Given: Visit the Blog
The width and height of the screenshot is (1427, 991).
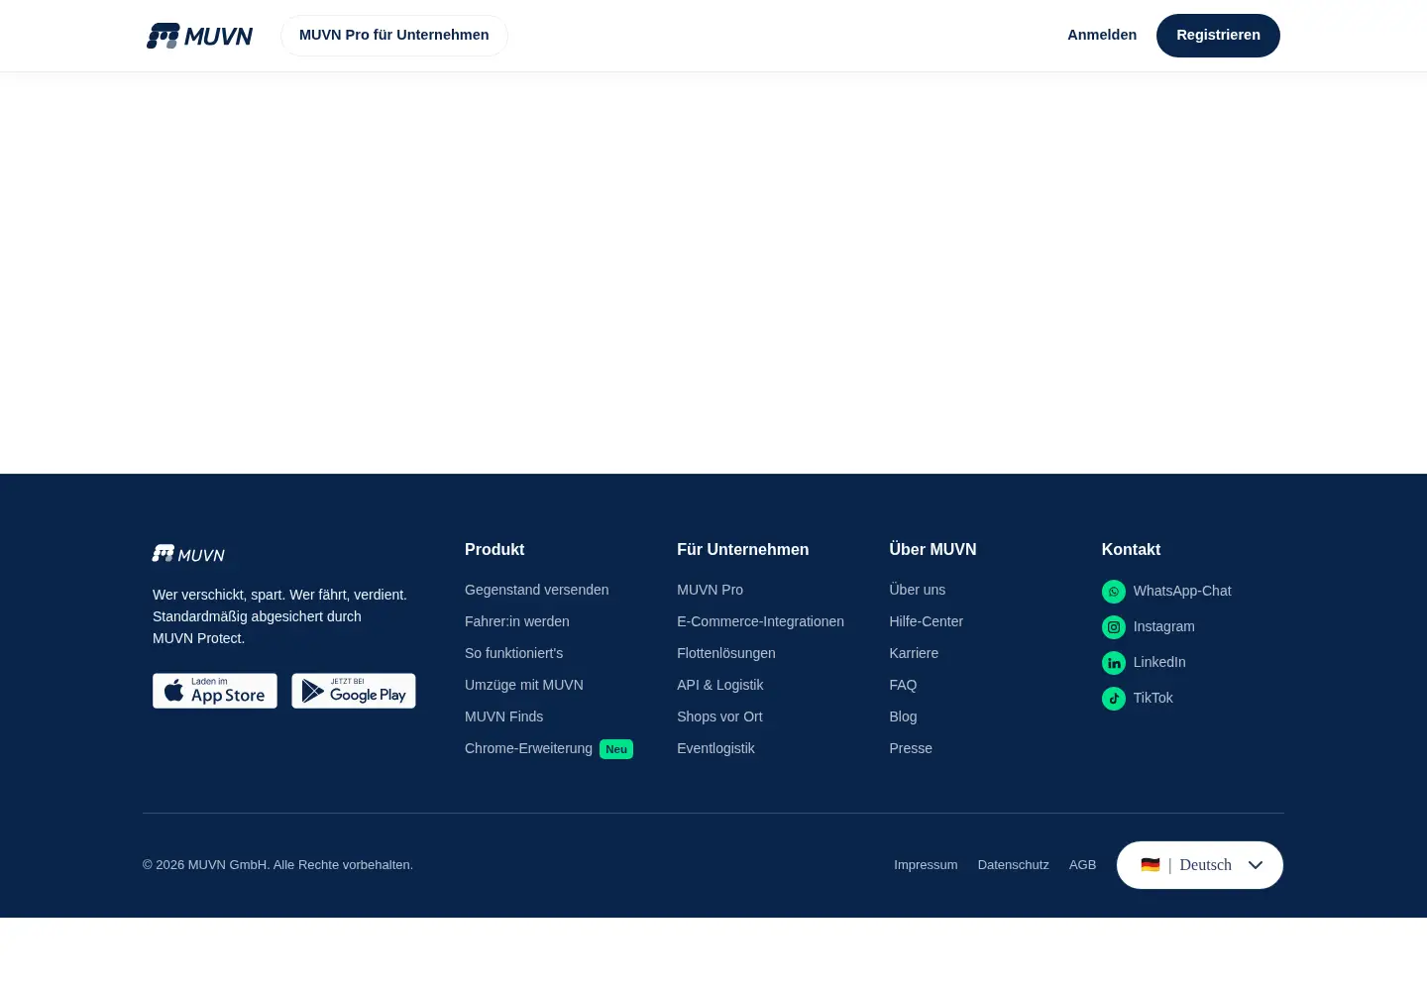Looking at the screenshot, I should 903,716.
